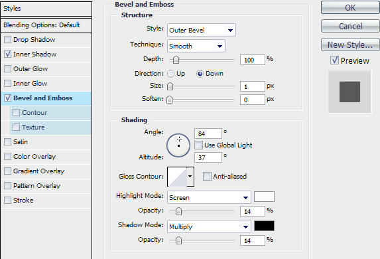Select the Outer Glow style entry
The height and width of the screenshot is (259, 380).
31,68
